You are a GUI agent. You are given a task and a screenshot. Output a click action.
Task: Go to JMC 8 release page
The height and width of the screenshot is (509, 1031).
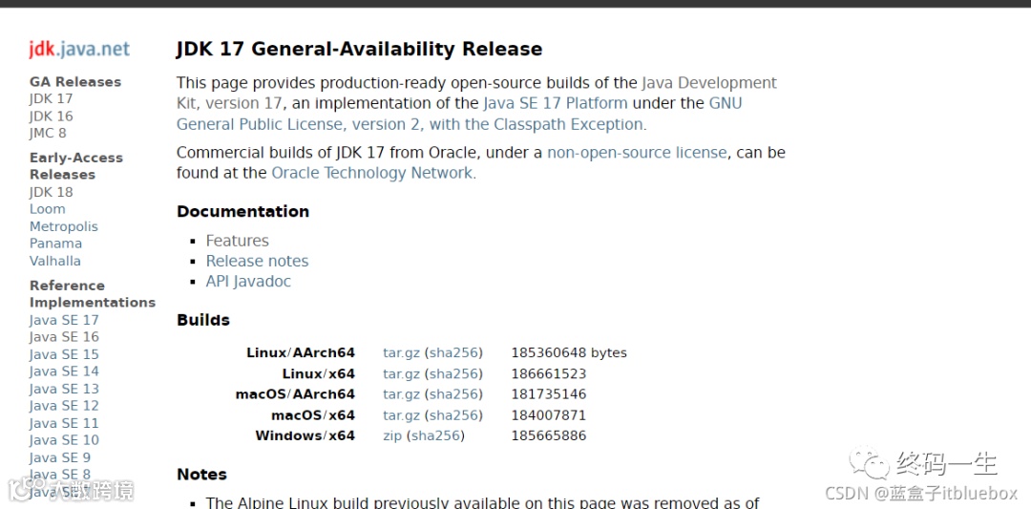pyautogui.click(x=48, y=133)
